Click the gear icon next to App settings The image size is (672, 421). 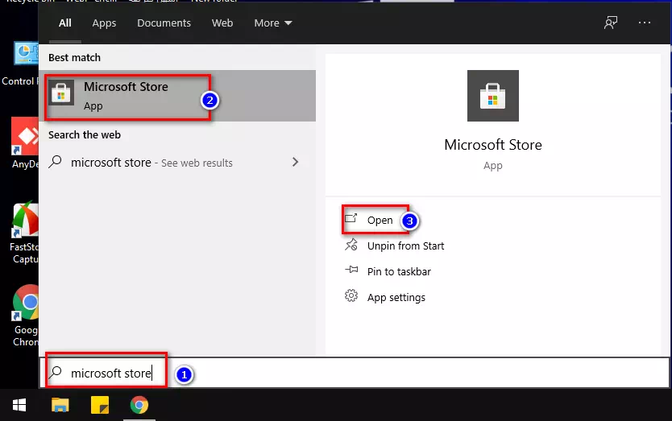pyautogui.click(x=351, y=296)
